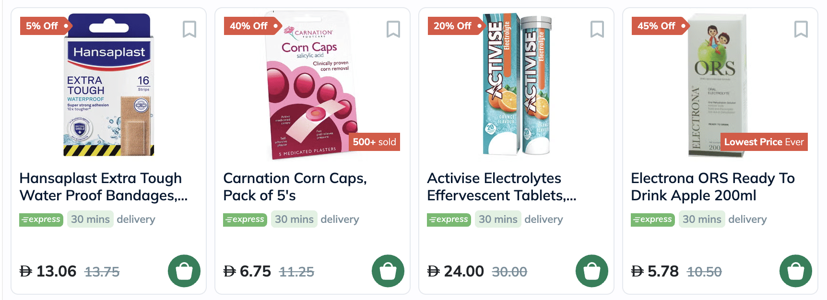Open Electrona ORS Ready To Drink title
This screenshot has height=300, width=827.
point(712,187)
